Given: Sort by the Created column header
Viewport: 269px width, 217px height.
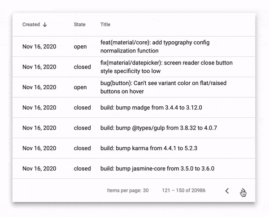Looking at the screenshot, I should [31, 25].
